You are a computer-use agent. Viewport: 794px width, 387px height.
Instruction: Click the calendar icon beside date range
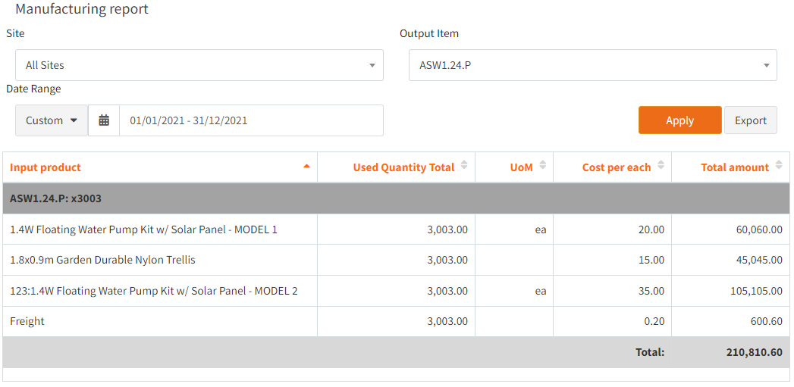[104, 120]
